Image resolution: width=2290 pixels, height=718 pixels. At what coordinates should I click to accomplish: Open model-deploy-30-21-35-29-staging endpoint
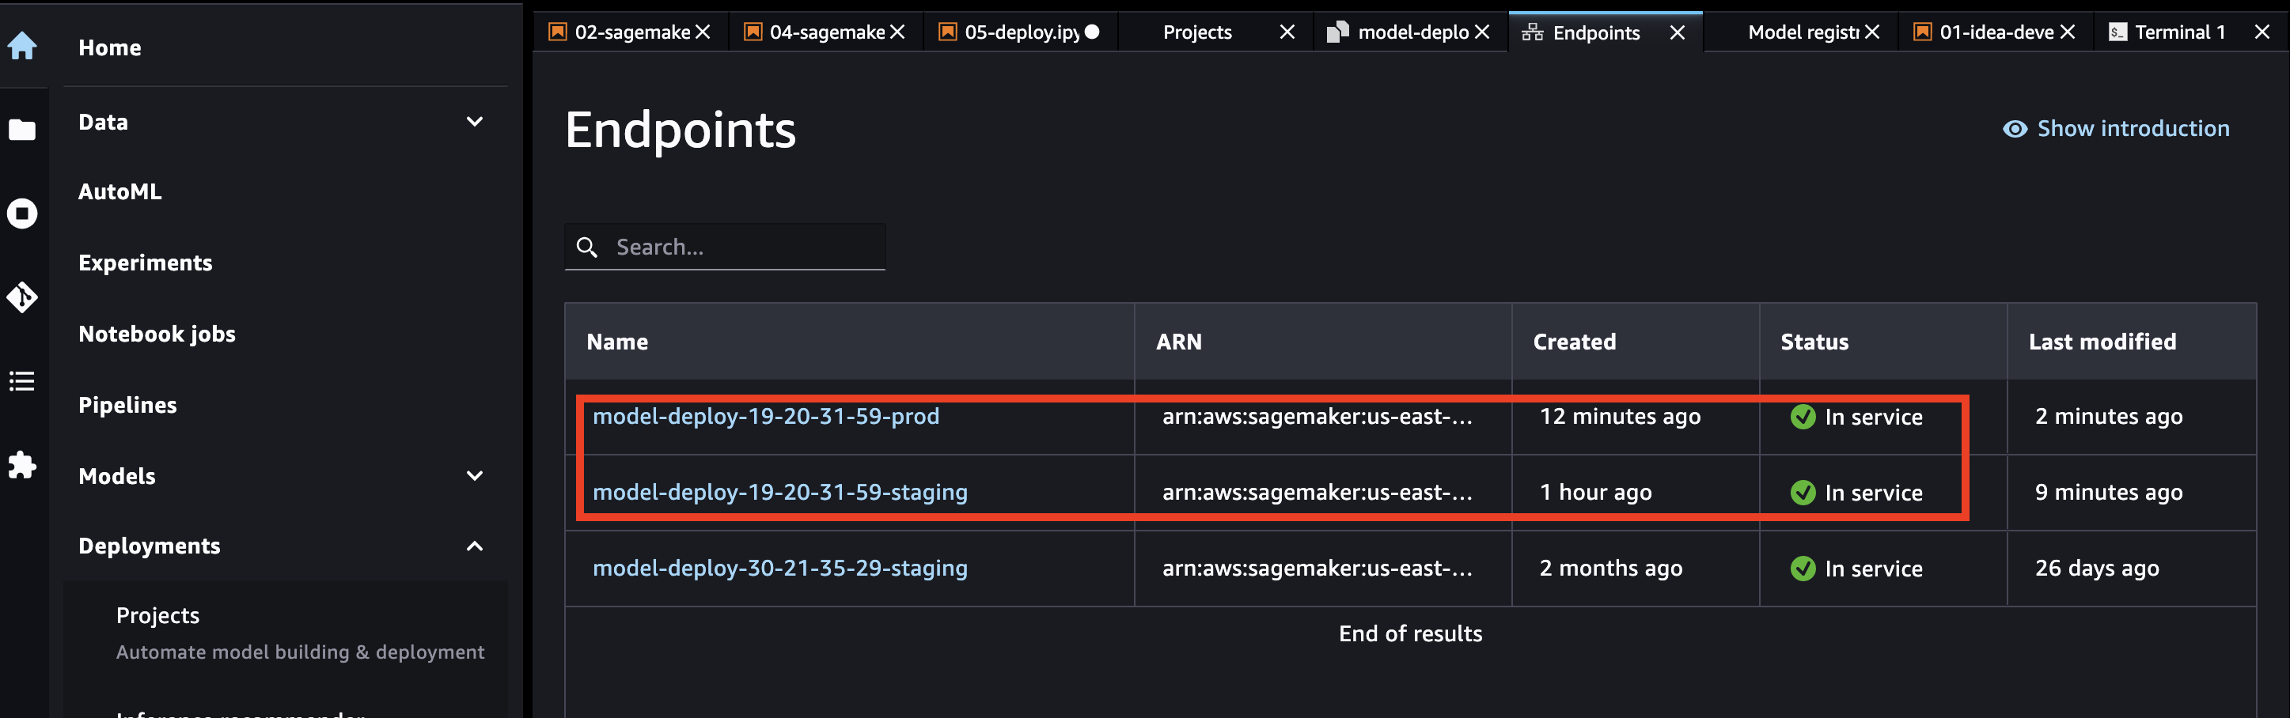pos(779,568)
